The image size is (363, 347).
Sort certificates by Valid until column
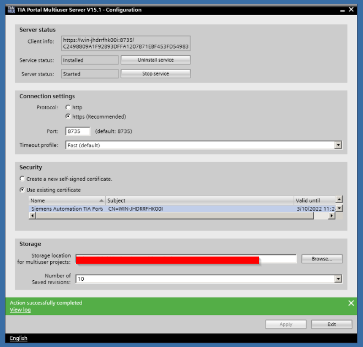(315, 200)
